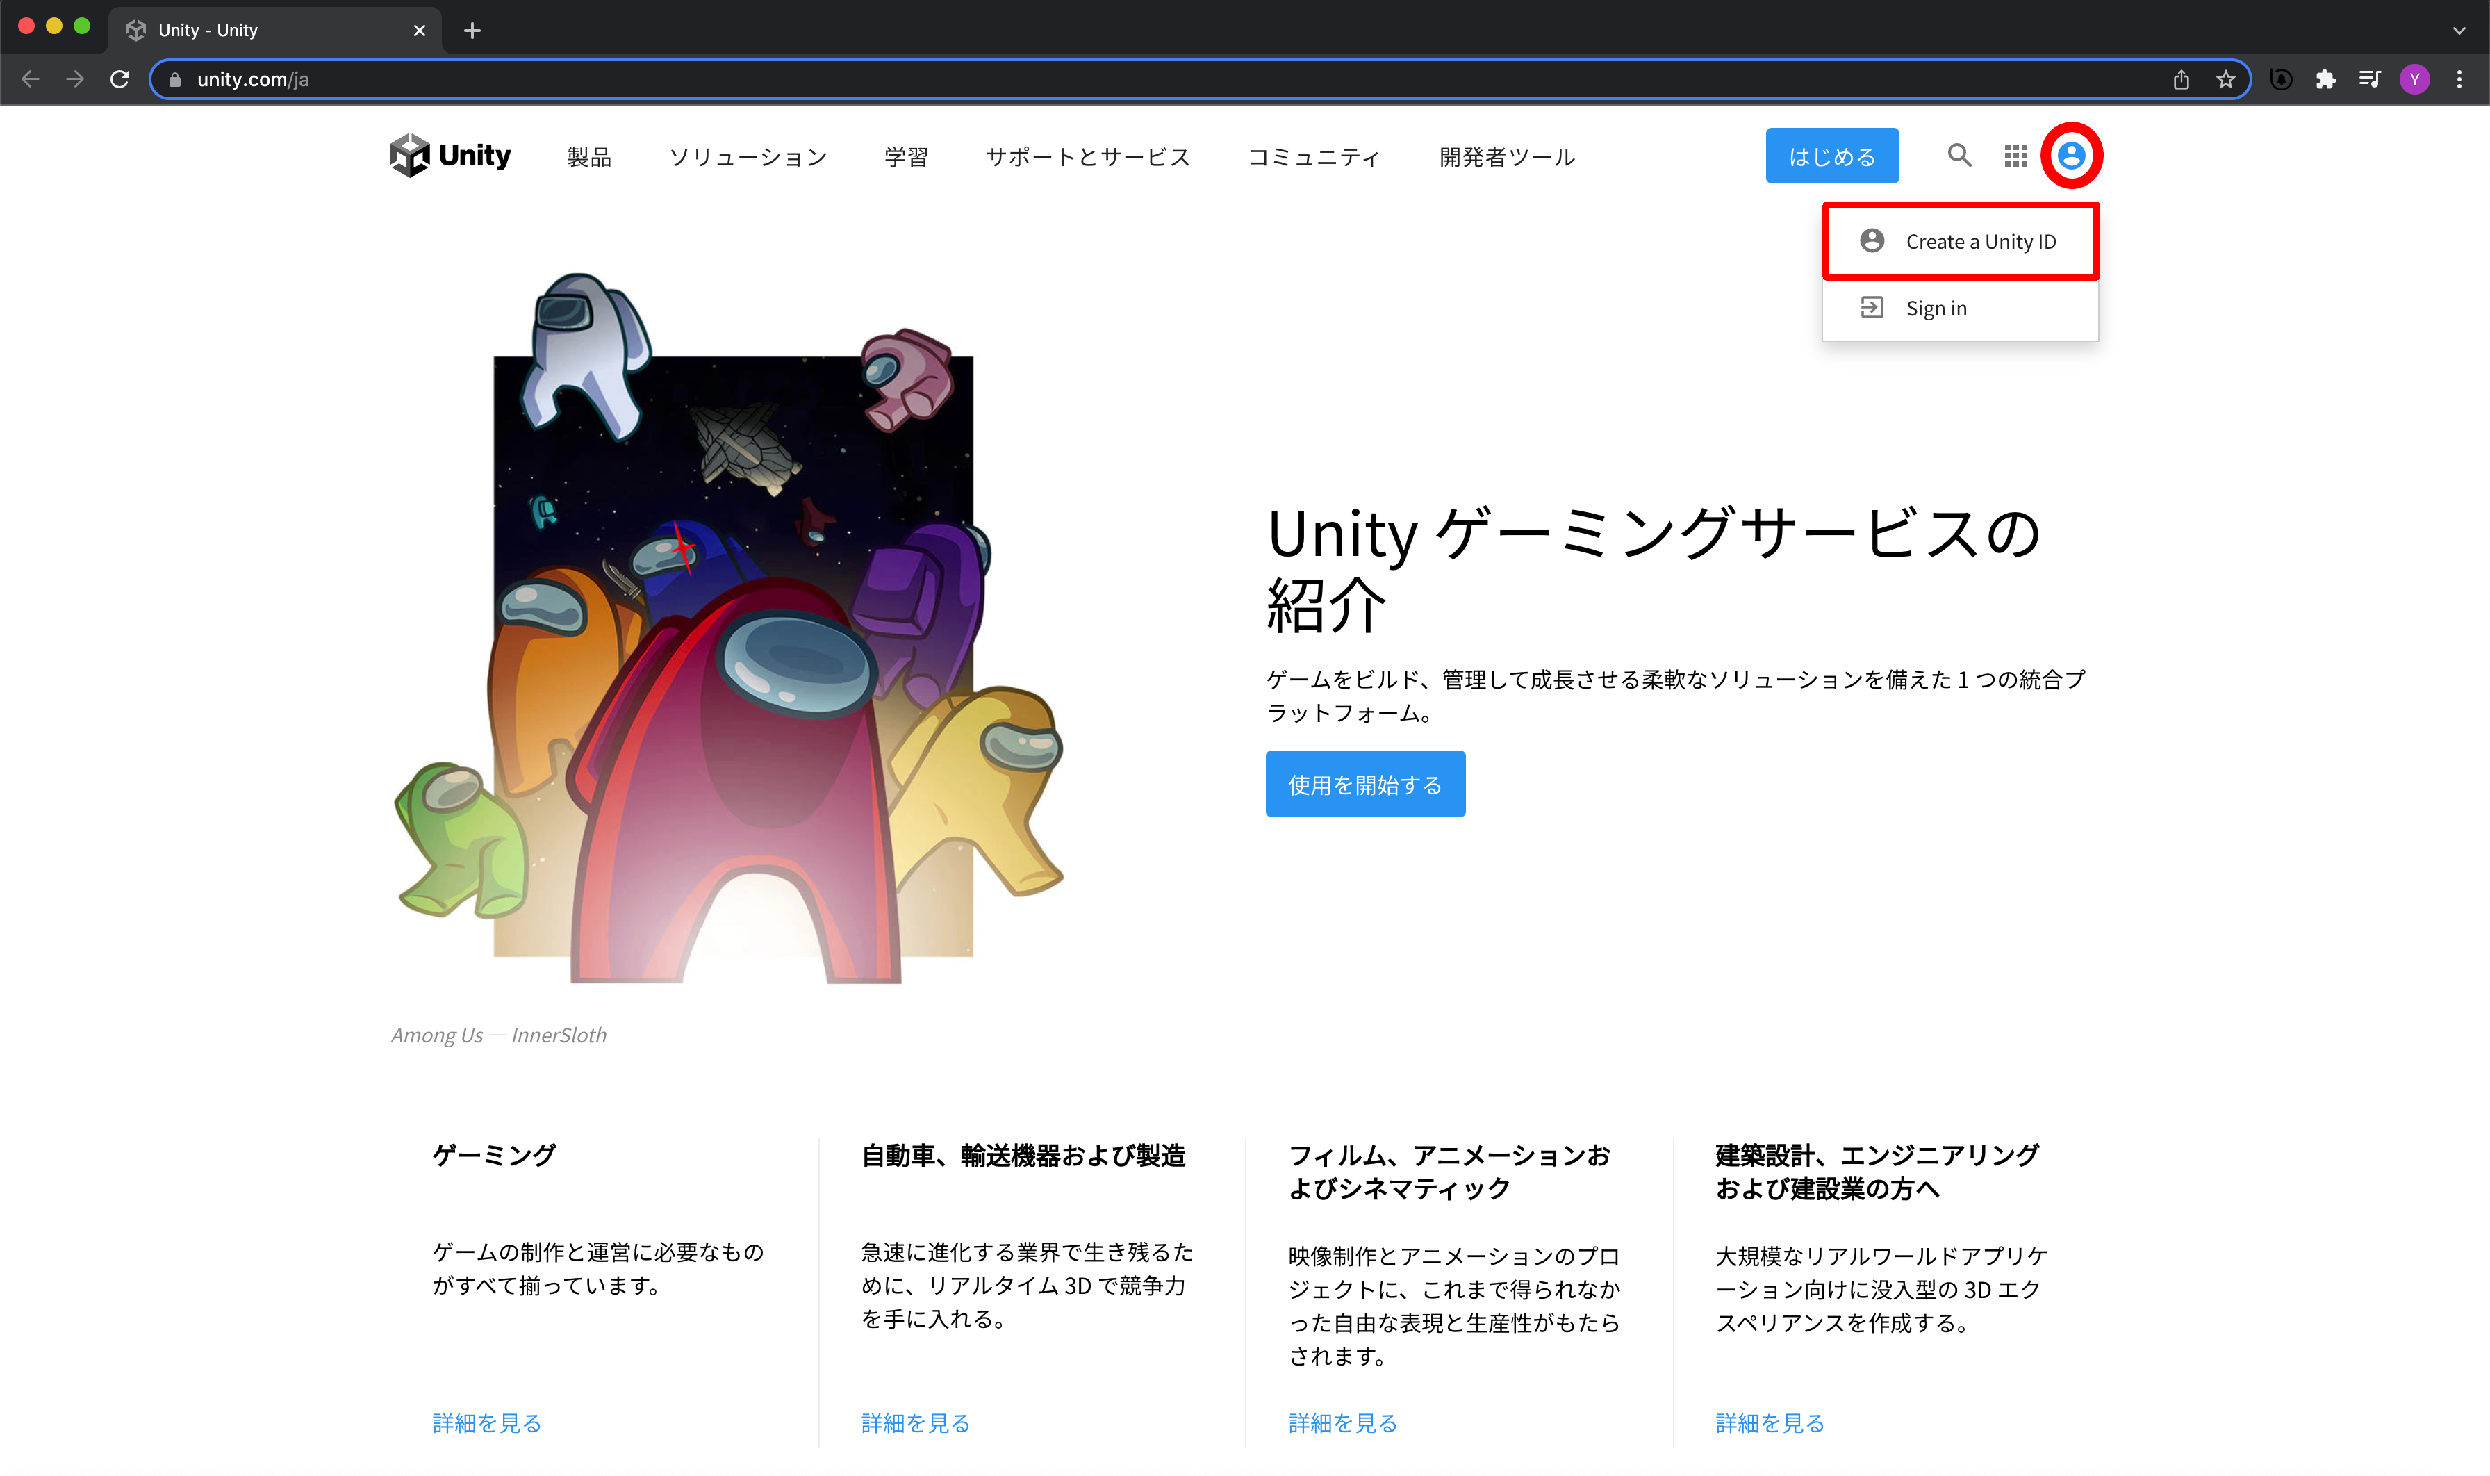Viewport: 2490px width, 1476px height.
Task: Choose Sign in from the account menu
Action: tap(1960, 309)
